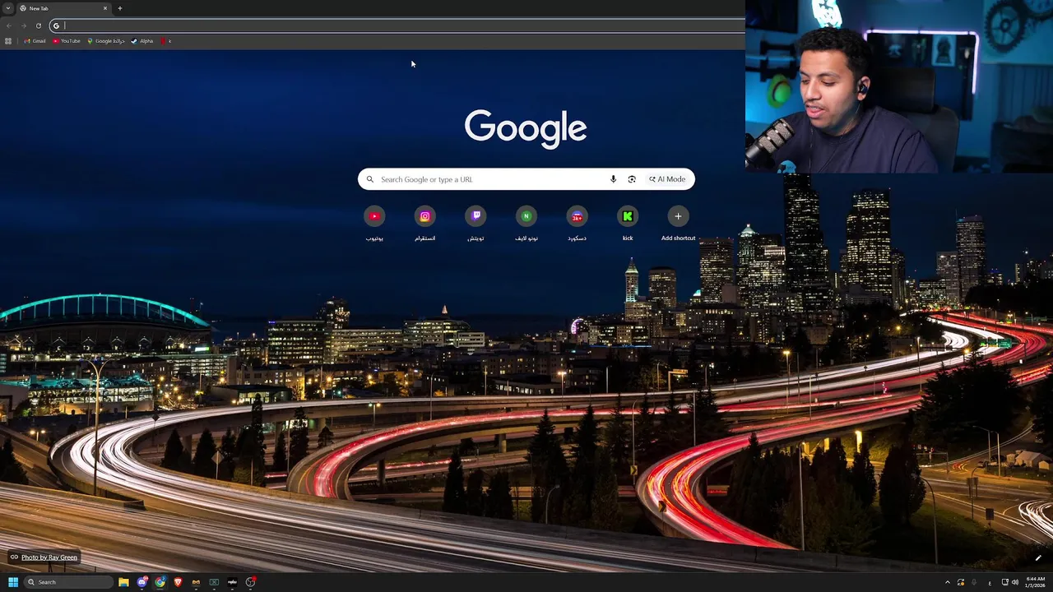The width and height of the screenshot is (1053, 592).
Task: Focus the browser address bar field
Action: click(397, 25)
